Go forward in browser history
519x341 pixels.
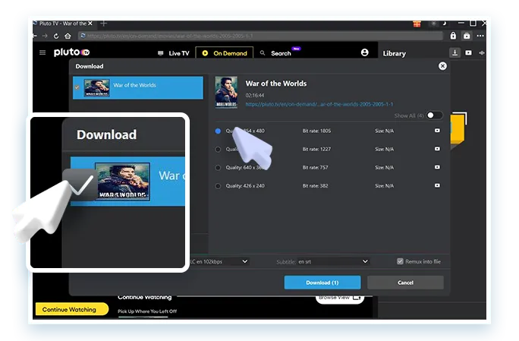(x=45, y=36)
